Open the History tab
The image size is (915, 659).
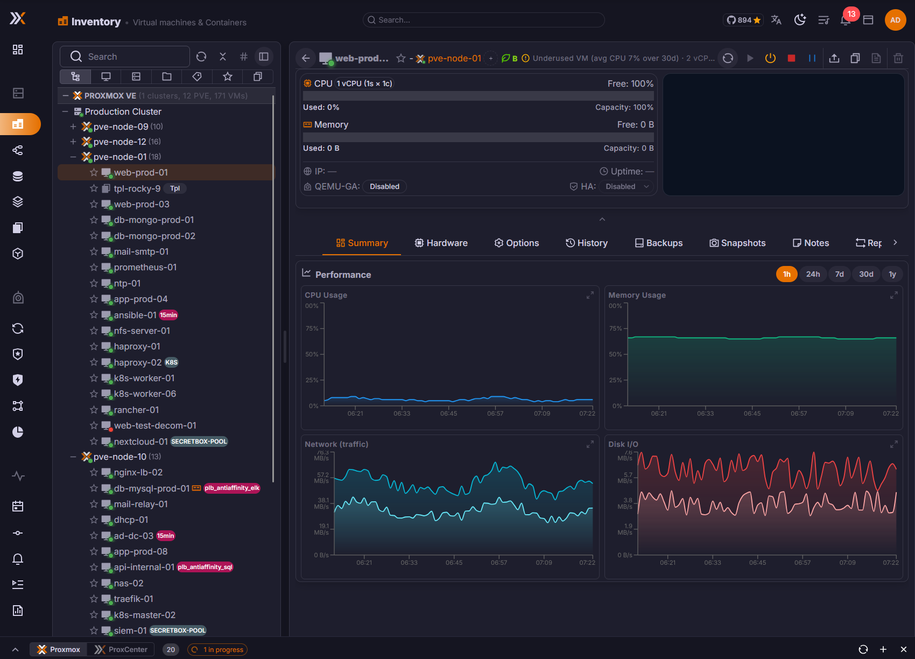tap(587, 243)
